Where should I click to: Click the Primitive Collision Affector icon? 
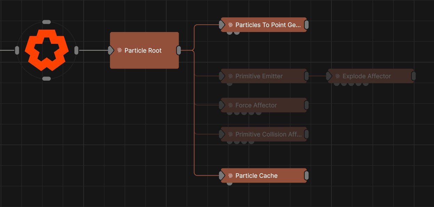pyautogui.click(x=230, y=134)
